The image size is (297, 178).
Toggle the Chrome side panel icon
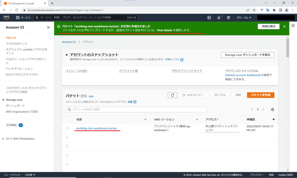280,10
